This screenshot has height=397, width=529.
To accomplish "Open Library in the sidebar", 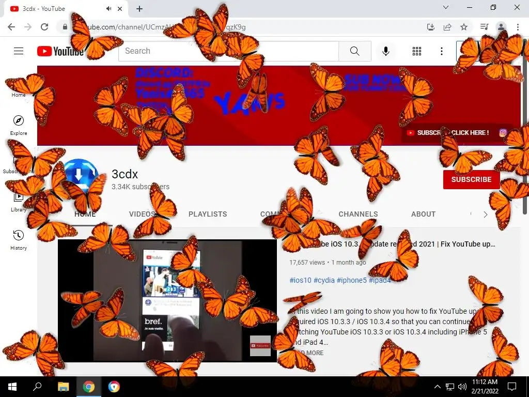I will pyautogui.click(x=19, y=202).
